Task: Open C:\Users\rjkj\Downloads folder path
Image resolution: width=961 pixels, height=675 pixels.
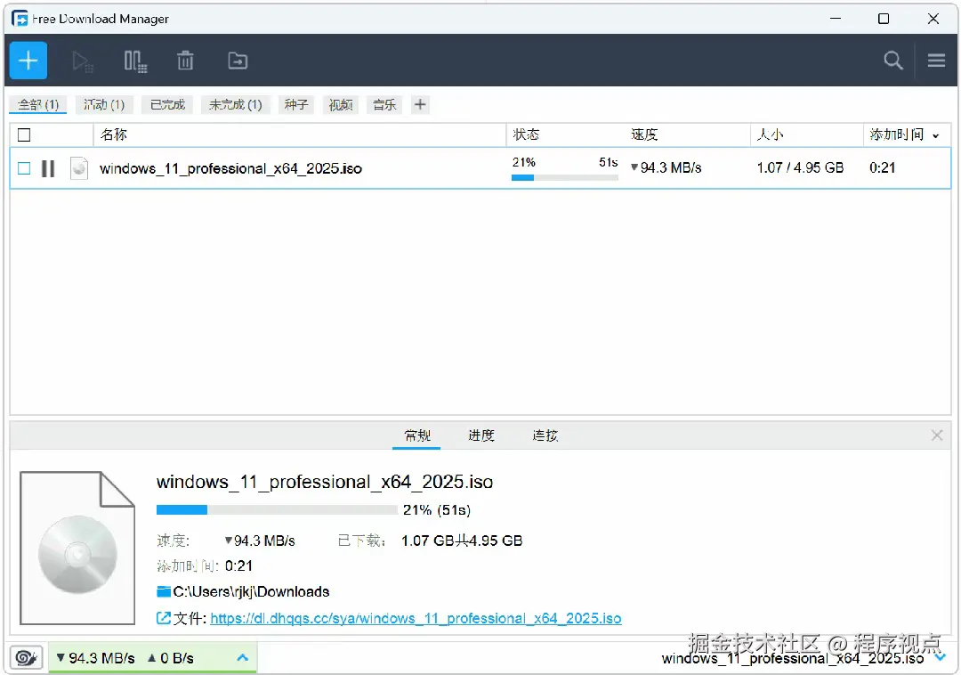Action: tap(251, 591)
